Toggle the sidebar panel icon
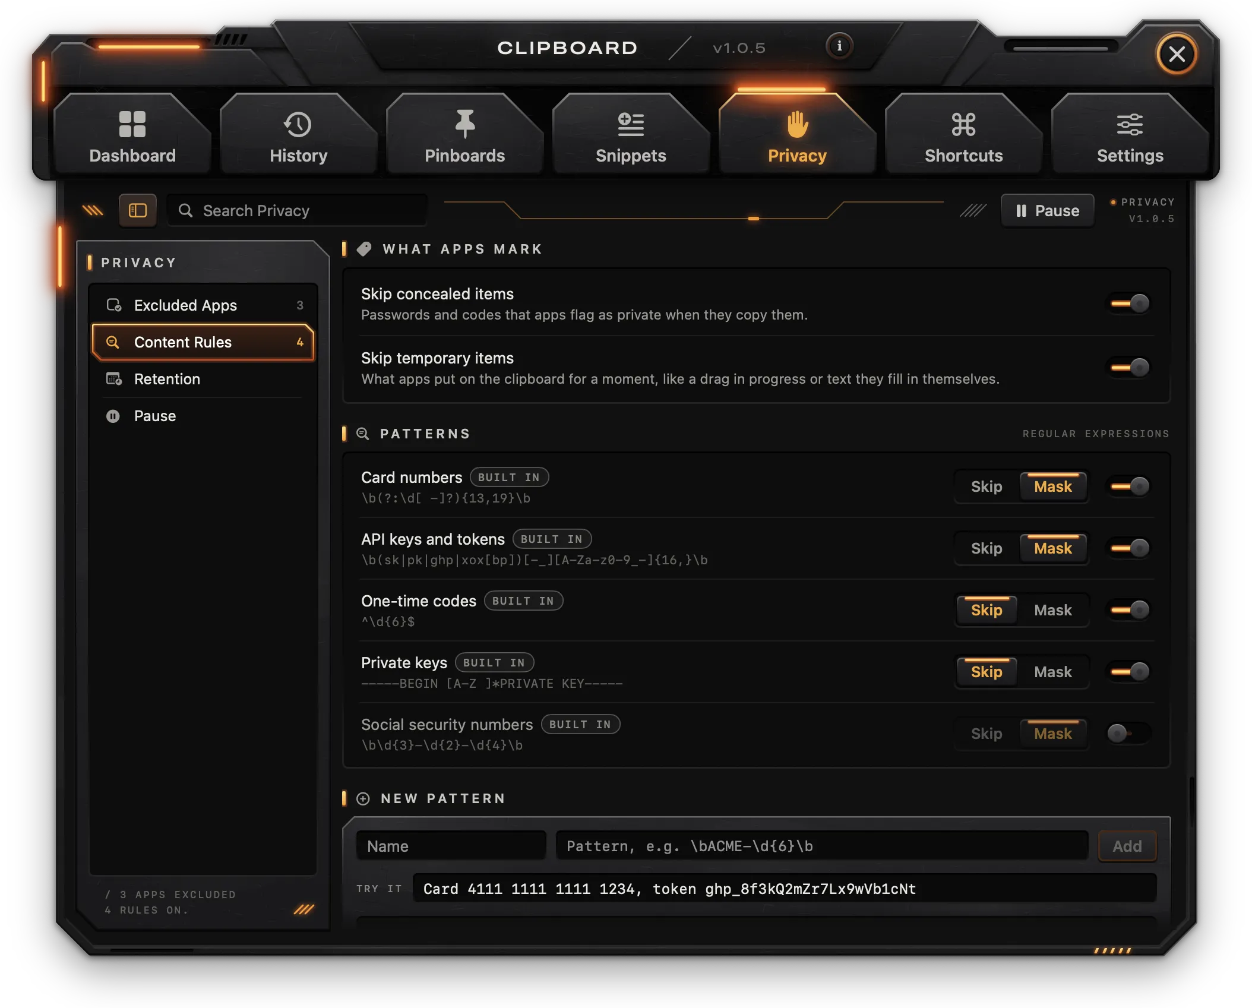The height and width of the screenshot is (1008, 1252). tap(138, 210)
